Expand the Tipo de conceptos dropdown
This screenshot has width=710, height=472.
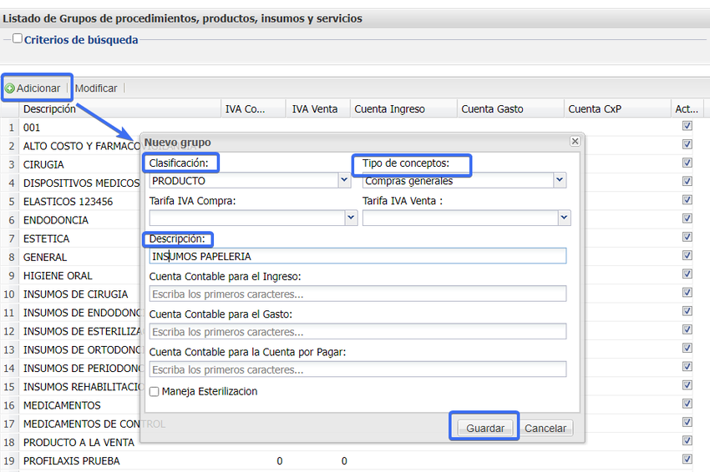pyautogui.click(x=559, y=180)
